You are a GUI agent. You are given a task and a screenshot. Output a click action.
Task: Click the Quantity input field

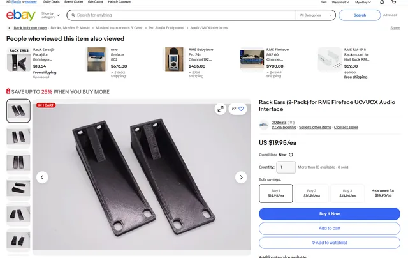pyautogui.click(x=286, y=168)
